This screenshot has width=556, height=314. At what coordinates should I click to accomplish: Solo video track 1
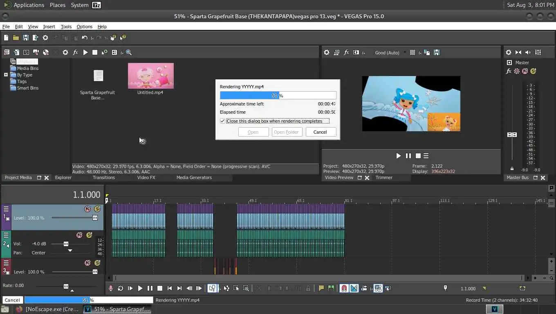[x=97, y=209]
